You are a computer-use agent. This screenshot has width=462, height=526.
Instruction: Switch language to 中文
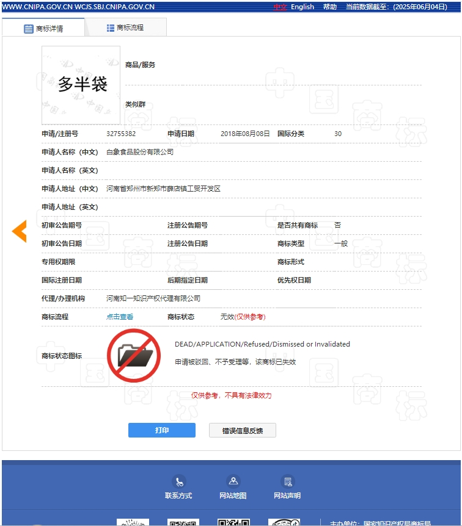click(x=280, y=7)
